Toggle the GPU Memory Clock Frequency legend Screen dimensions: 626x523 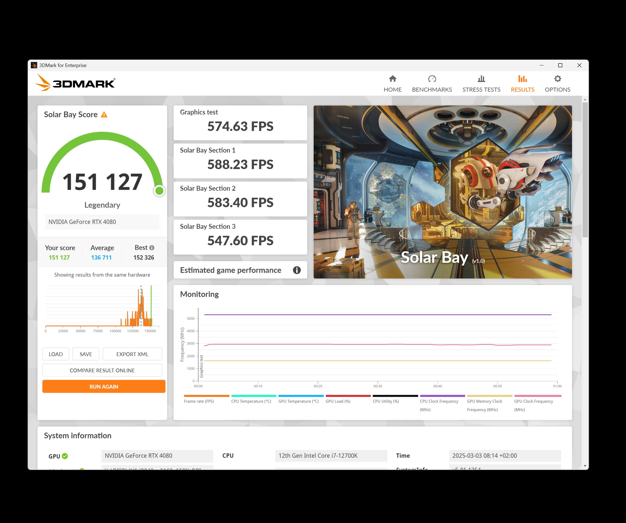pos(489,403)
